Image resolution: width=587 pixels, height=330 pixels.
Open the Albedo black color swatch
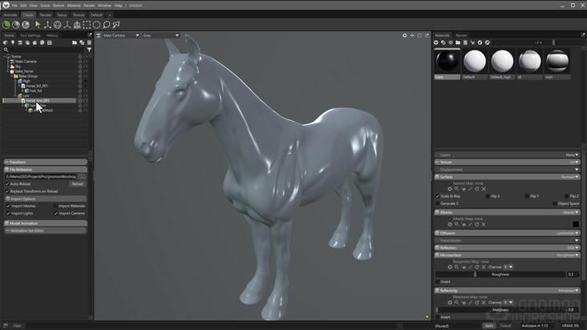pos(576,224)
